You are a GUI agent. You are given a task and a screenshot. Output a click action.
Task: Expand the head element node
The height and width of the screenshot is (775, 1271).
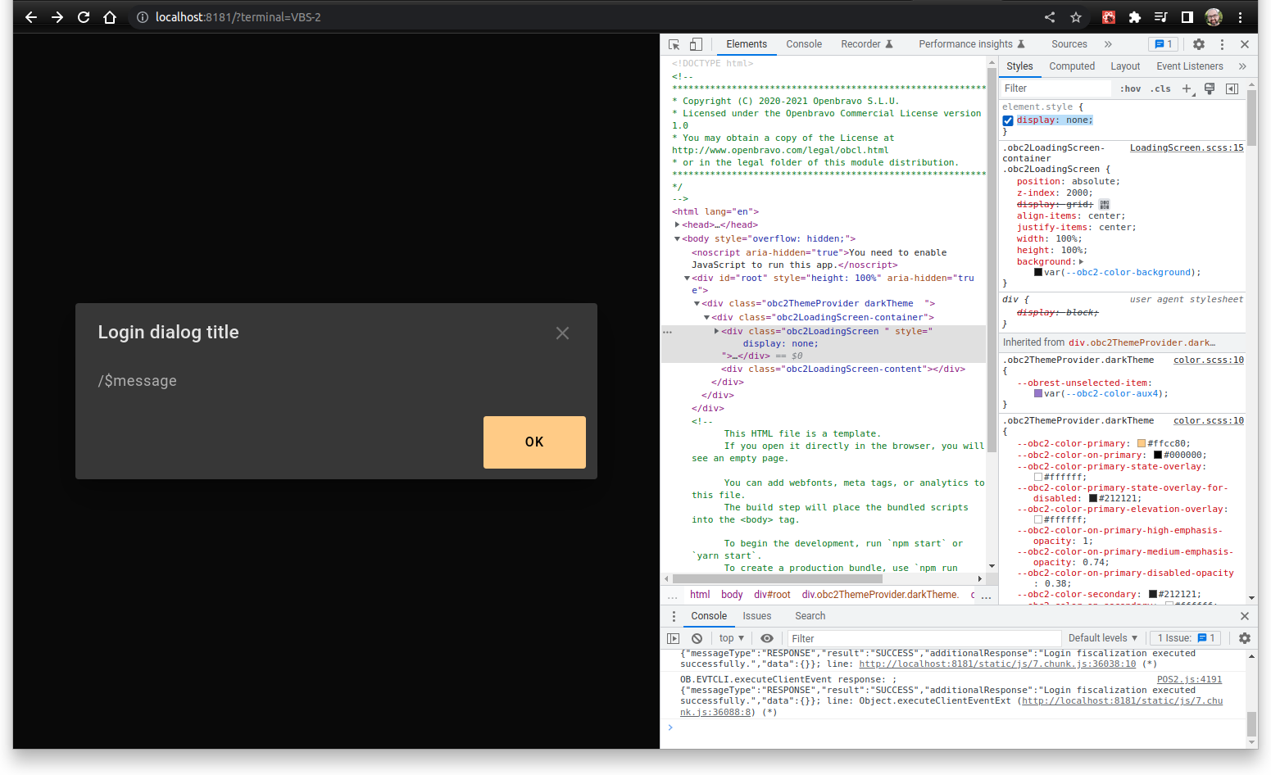[x=678, y=224]
